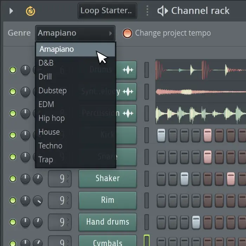Toggle the first step of the Kick row

coord(161,135)
